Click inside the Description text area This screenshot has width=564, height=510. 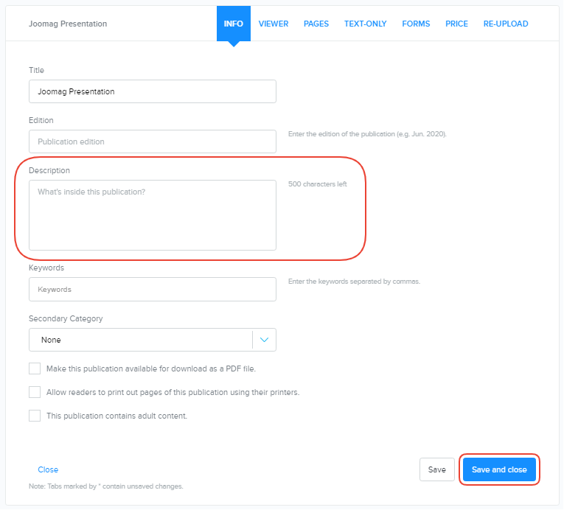152,215
